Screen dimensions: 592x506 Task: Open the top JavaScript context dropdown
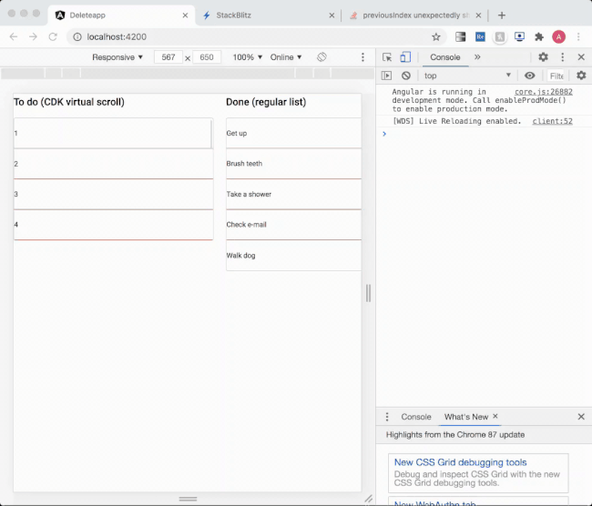(x=467, y=76)
